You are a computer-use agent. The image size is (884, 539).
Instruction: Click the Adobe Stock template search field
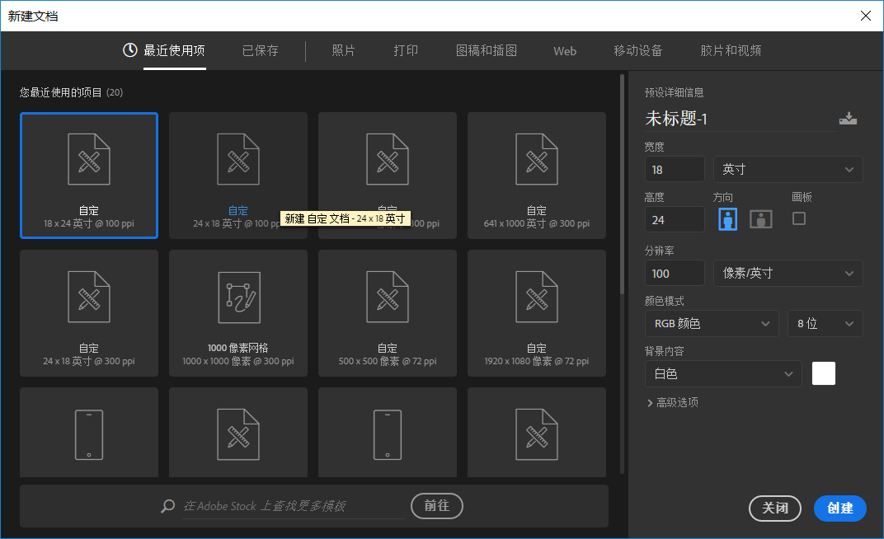[x=294, y=506]
